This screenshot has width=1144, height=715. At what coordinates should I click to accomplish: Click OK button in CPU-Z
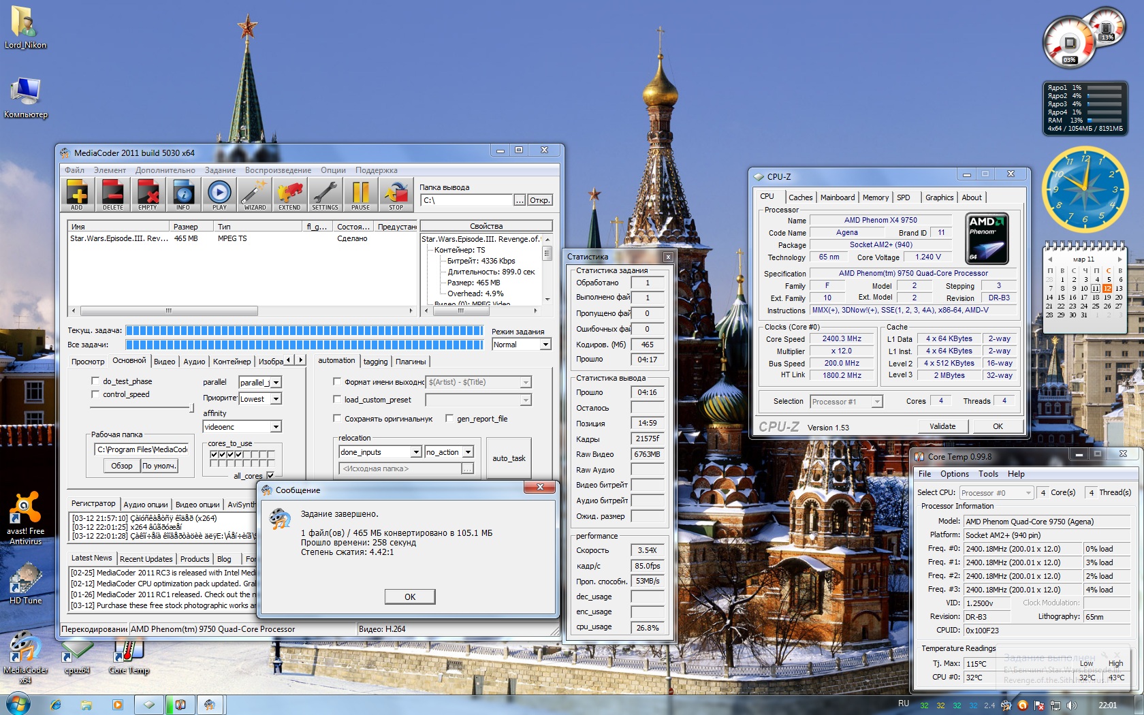point(998,426)
